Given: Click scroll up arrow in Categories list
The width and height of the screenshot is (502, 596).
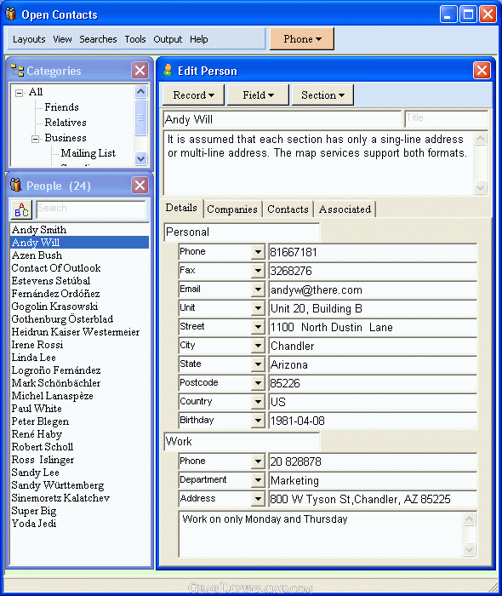Looking at the screenshot, I should (141, 92).
